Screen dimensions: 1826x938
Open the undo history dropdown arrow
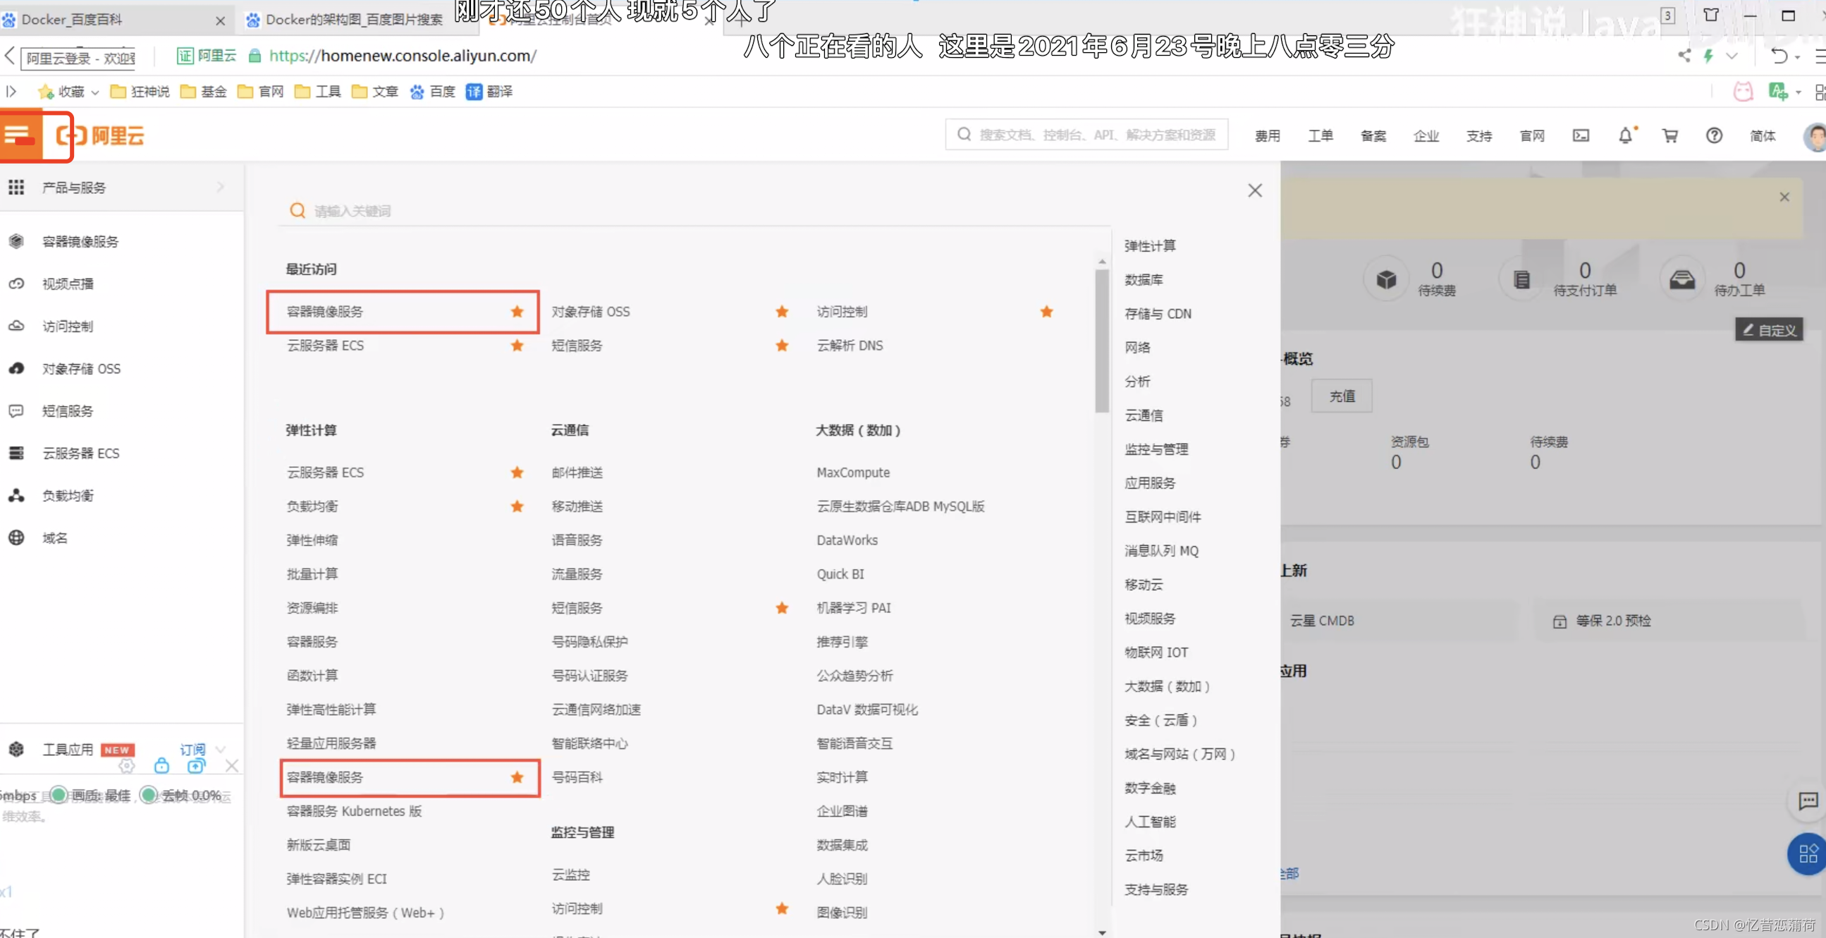[x=1798, y=57]
